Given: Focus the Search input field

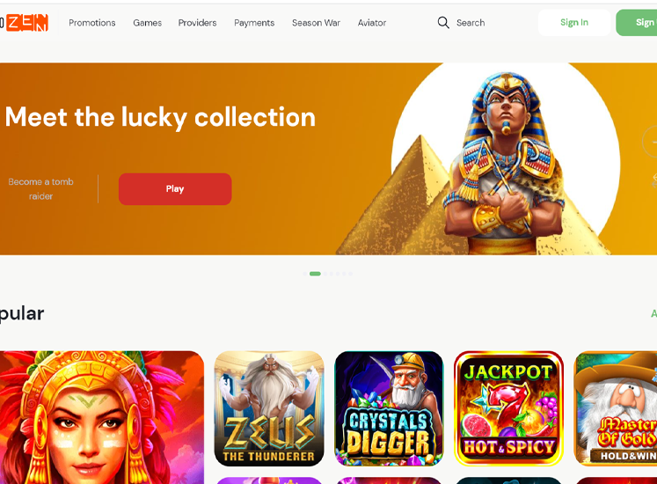Looking at the screenshot, I should tap(471, 23).
